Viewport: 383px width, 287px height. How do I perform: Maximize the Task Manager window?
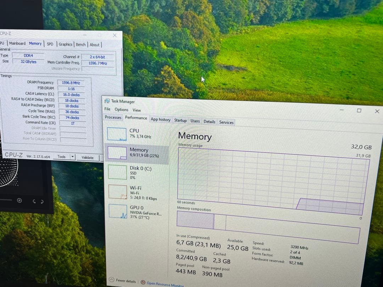pos(359,111)
